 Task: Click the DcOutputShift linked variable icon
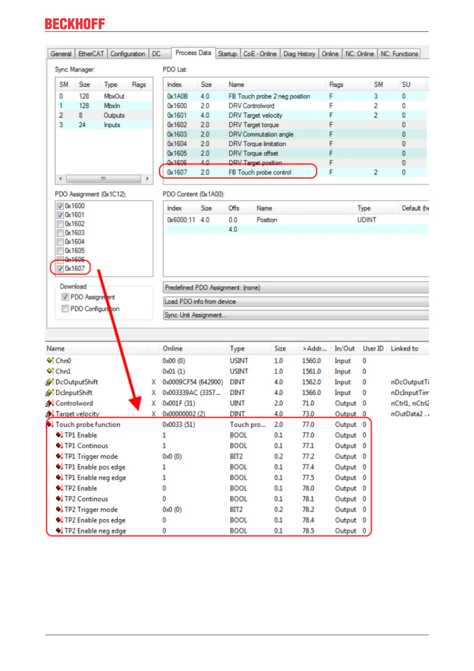coord(50,382)
